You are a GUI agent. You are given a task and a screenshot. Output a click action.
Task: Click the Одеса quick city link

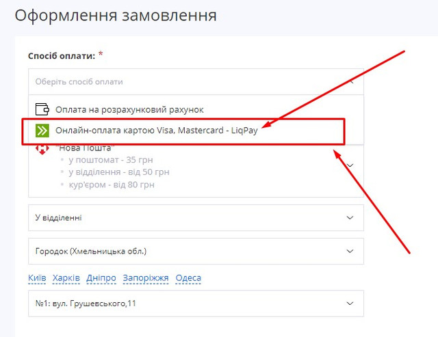point(188,278)
